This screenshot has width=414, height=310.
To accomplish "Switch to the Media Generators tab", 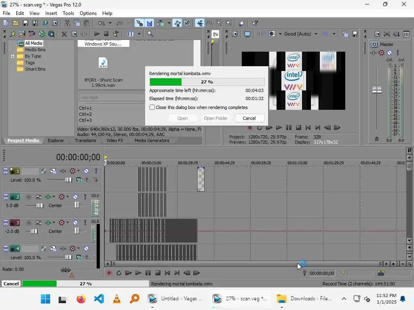I will pos(152,140).
